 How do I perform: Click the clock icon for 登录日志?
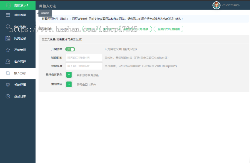tap(8, 96)
